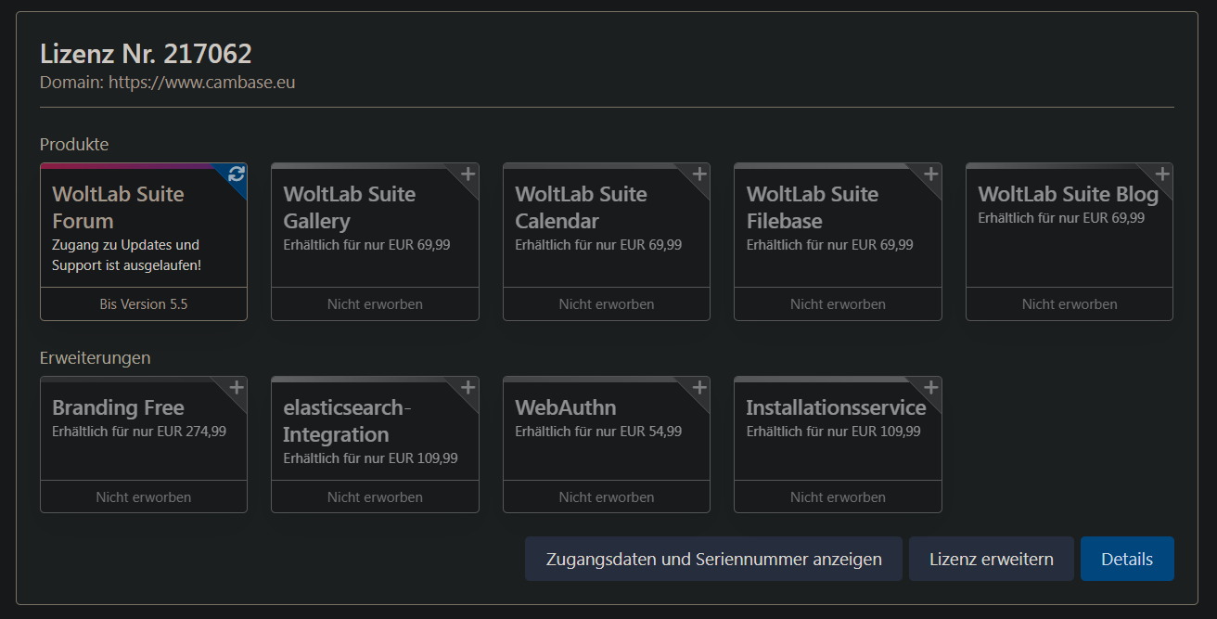This screenshot has height=619, width=1217.
Task: Open the WoltLab Suite Gallery title
Action: pos(349,207)
